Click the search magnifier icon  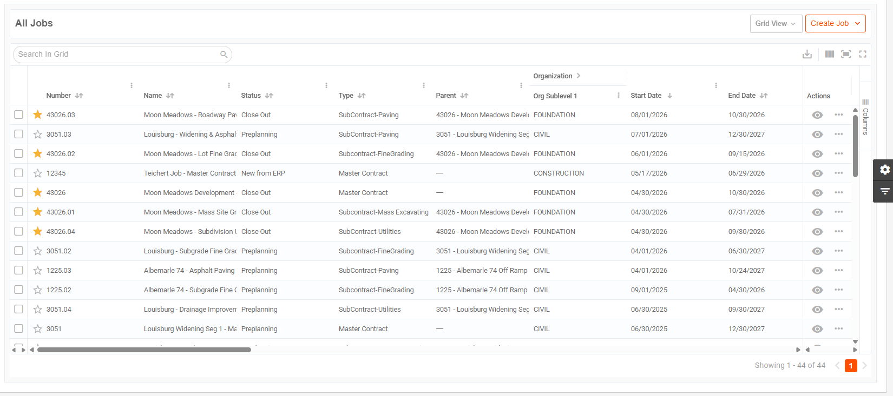click(224, 54)
